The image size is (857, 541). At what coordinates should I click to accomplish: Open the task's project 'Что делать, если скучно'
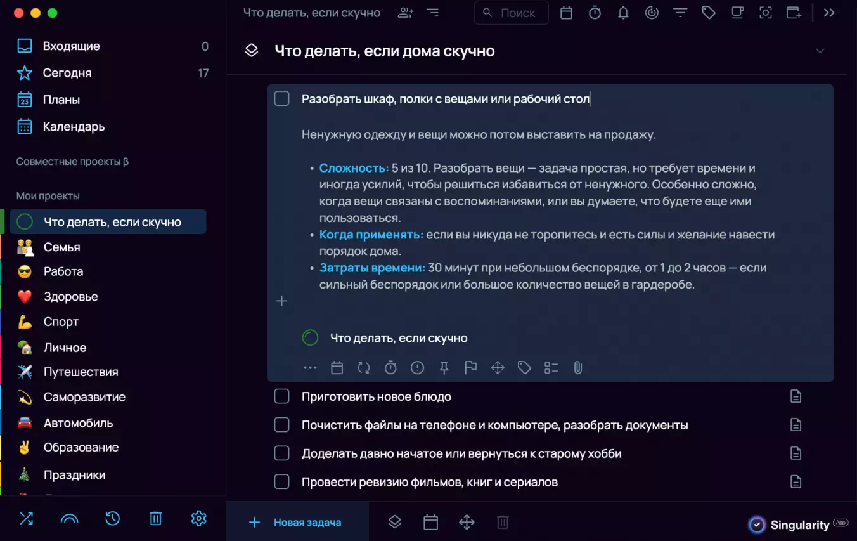[x=385, y=338]
